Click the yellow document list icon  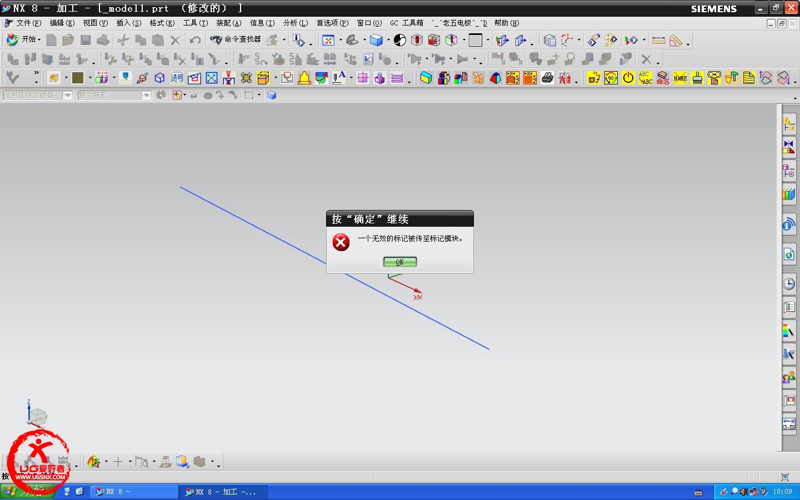tap(749, 78)
